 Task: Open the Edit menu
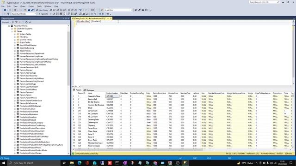pos(9,6)
